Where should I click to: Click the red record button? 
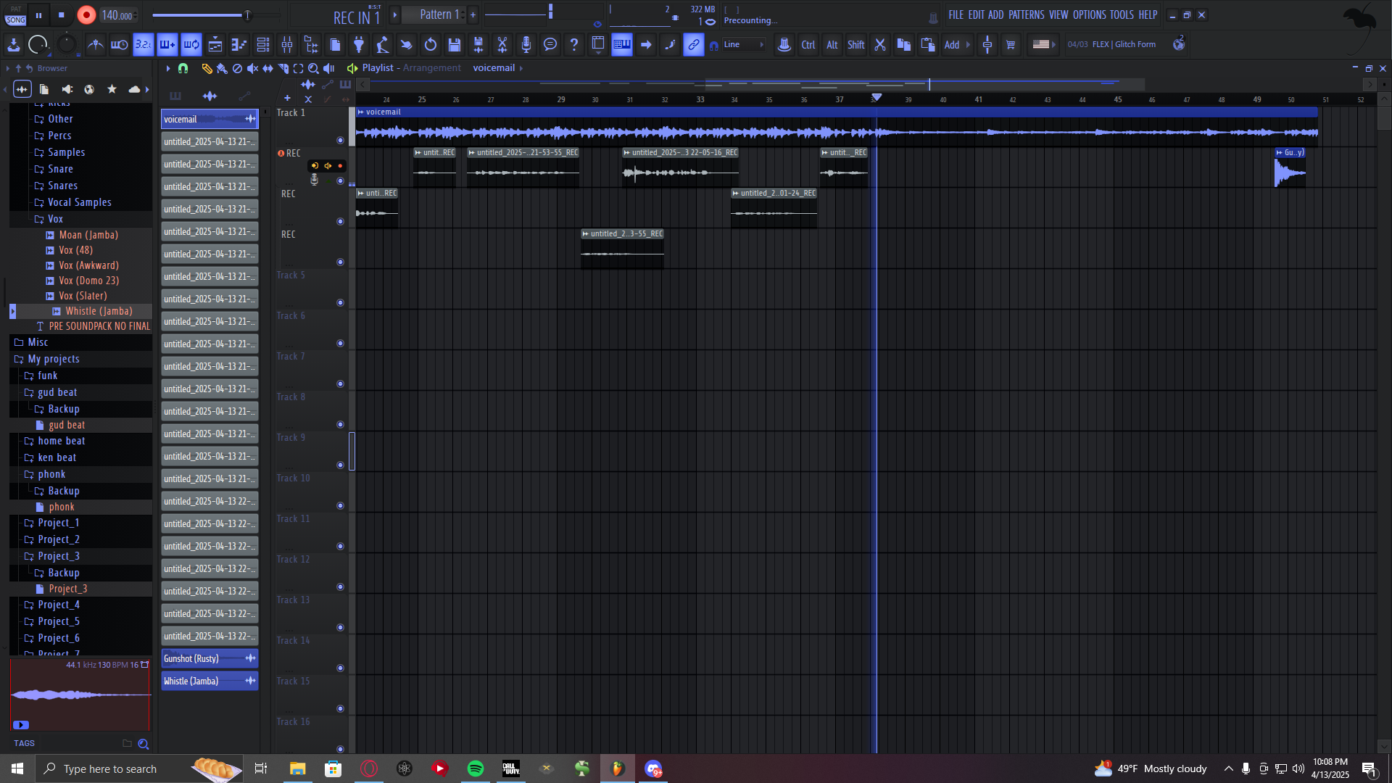click(86, 15)
